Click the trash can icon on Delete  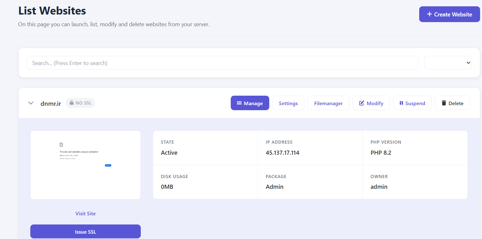(444, 103)
